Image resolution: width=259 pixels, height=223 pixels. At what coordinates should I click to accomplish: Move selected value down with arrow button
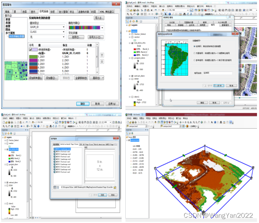[x=102, y=61]
